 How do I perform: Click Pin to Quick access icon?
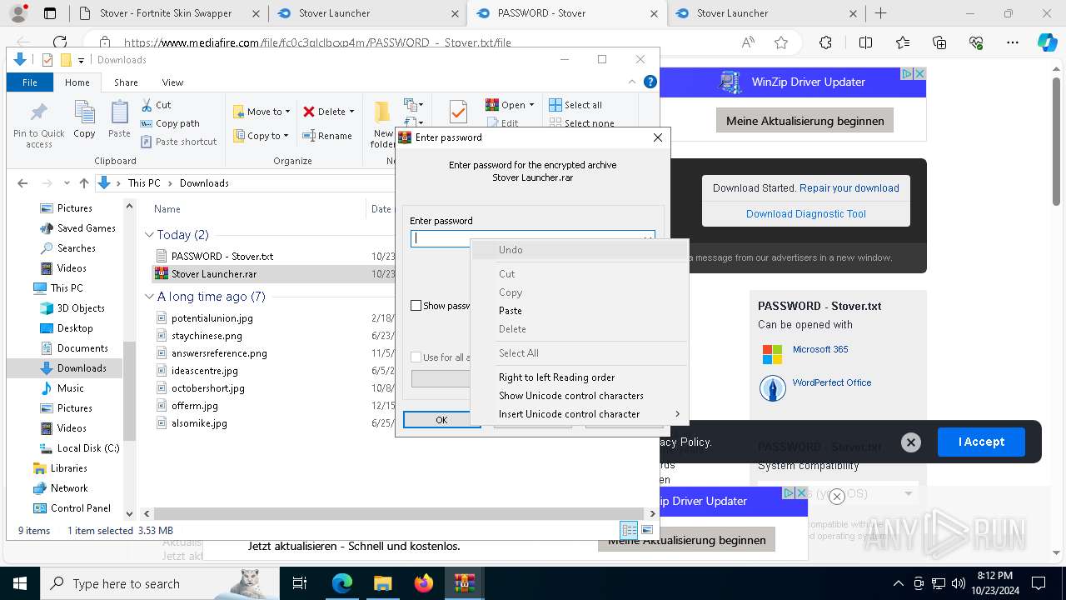(38, 112)
